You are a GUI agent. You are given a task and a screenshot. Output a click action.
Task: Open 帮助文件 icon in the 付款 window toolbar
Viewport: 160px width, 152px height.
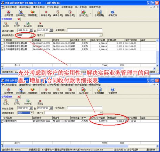(x=113, y=91)
